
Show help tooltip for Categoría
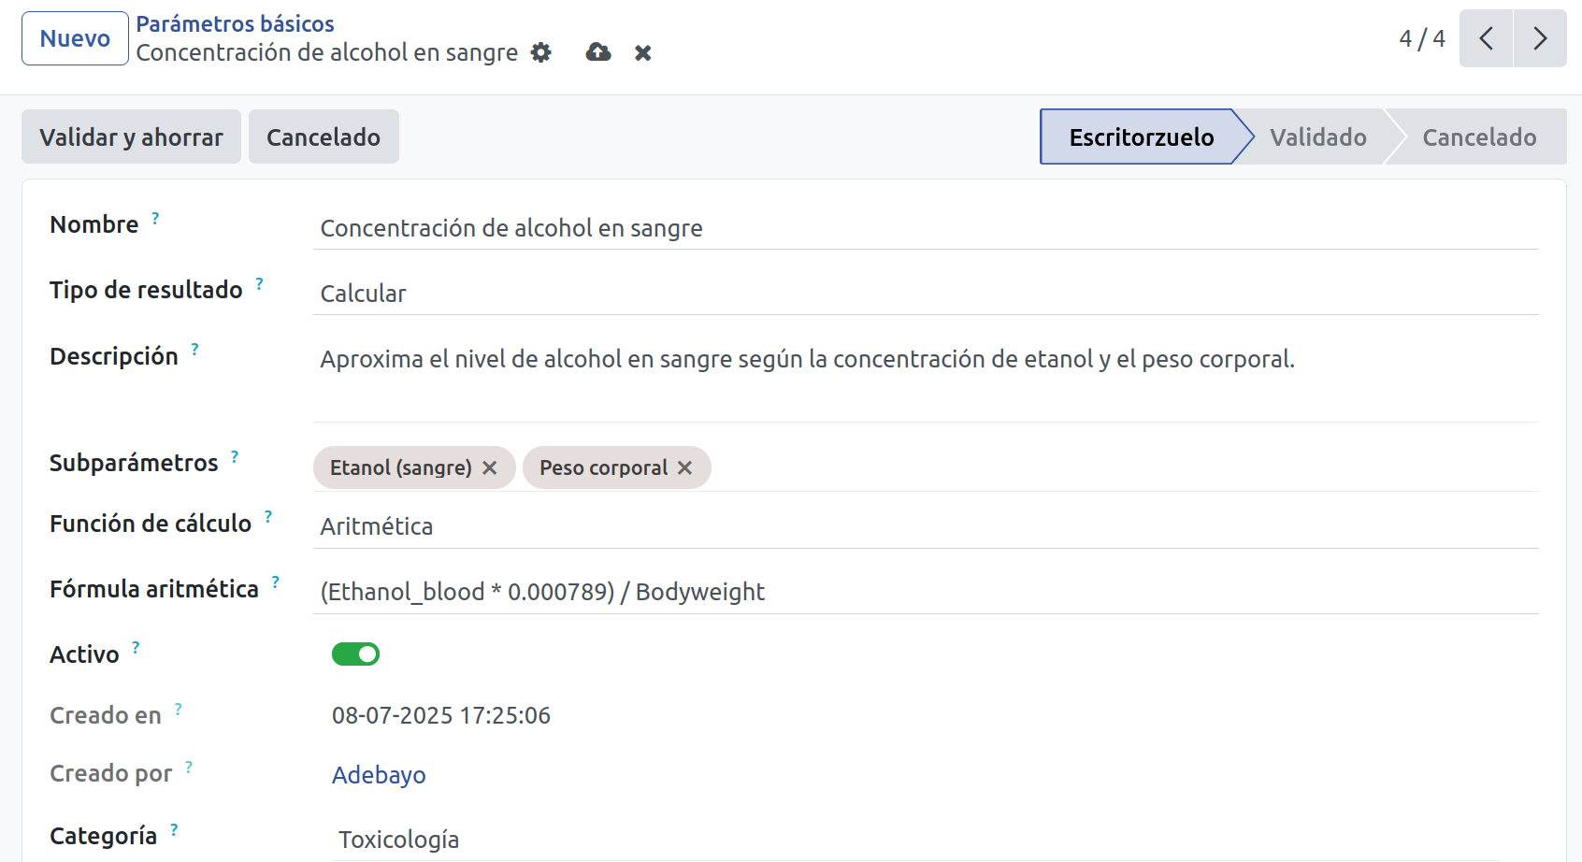(174, 829)
